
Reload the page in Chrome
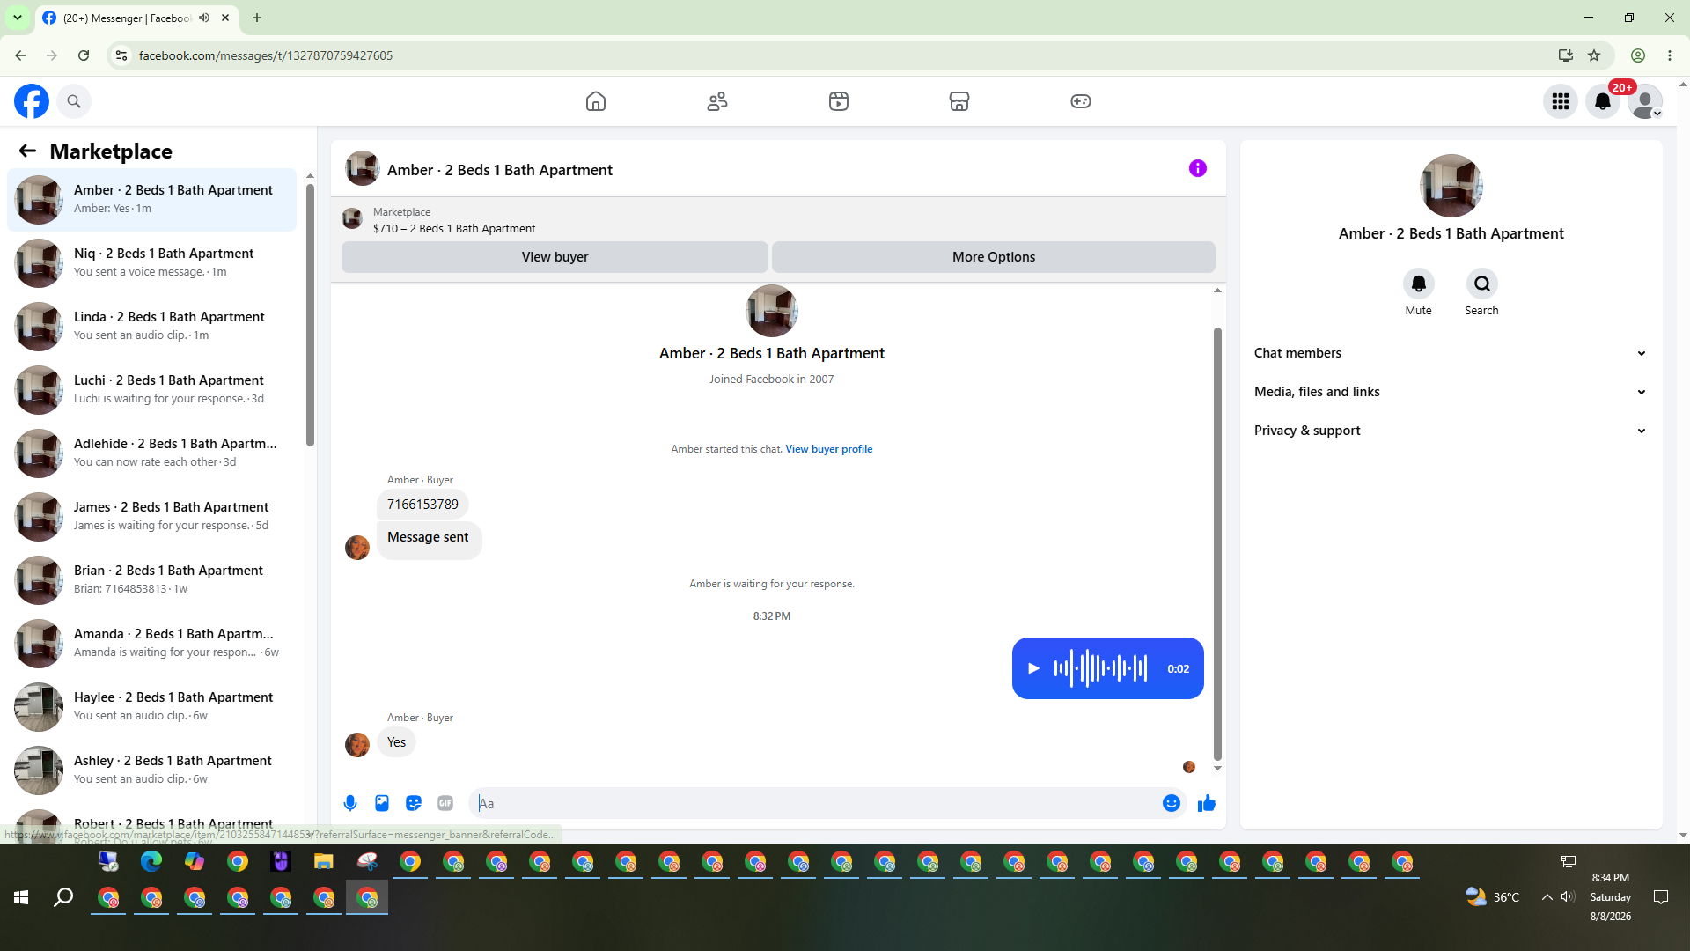(x=84, y=55)
